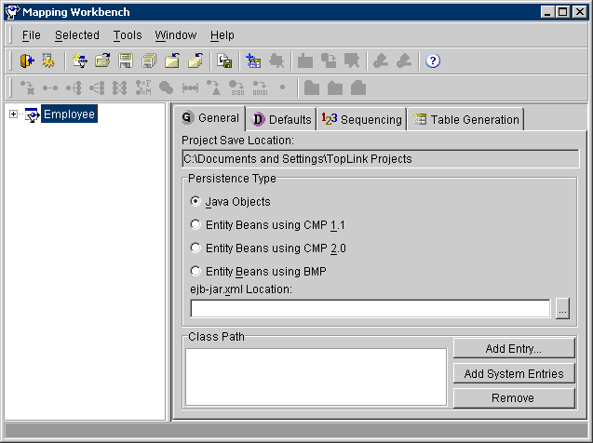Click the second grayed pencil-key toolbar icon
593x443 pixels.
[404, 60]
